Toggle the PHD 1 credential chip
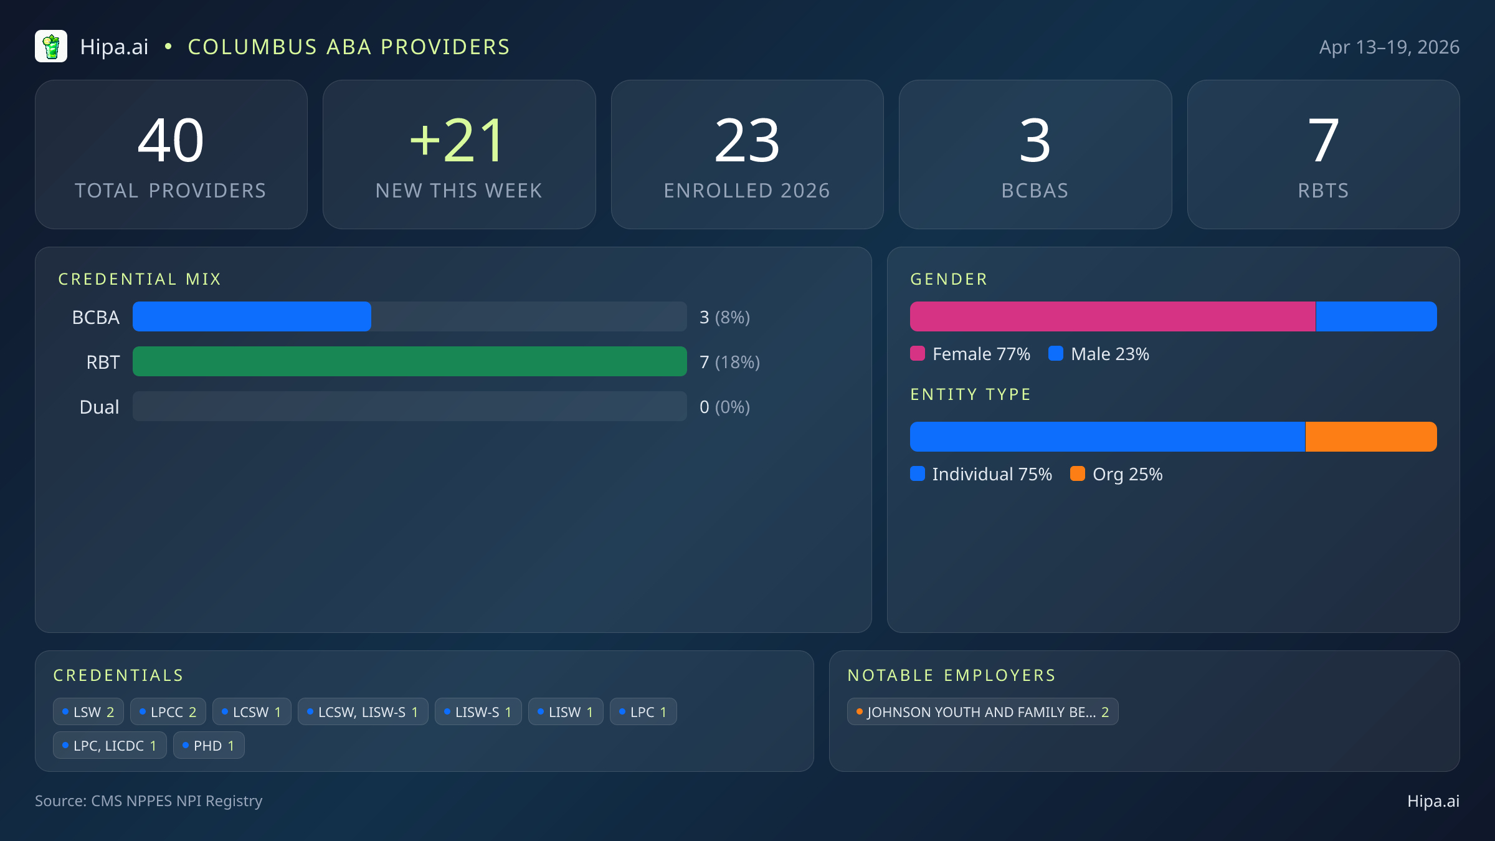 point(209,745)
